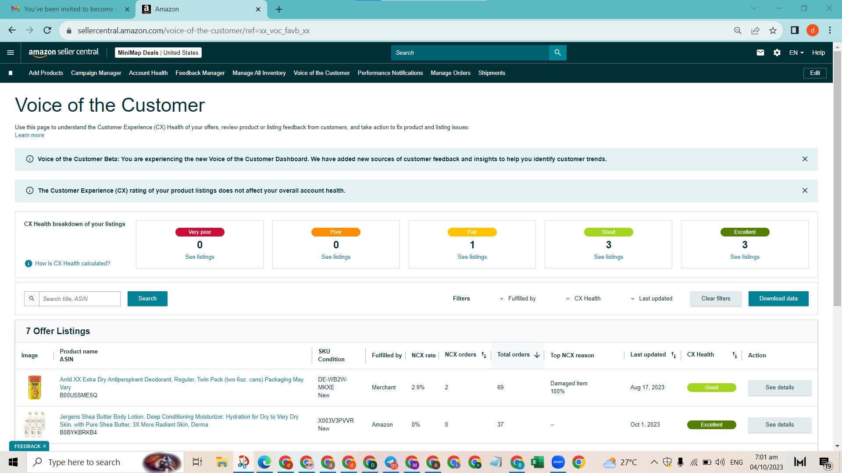Open Feedback Manager
This screenshot has width=842, height=473.
point(200,73)
